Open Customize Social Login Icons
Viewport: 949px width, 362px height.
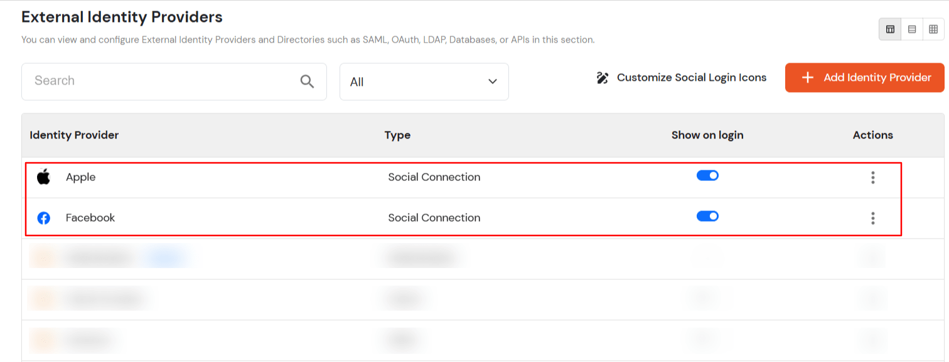pos(691,77)
